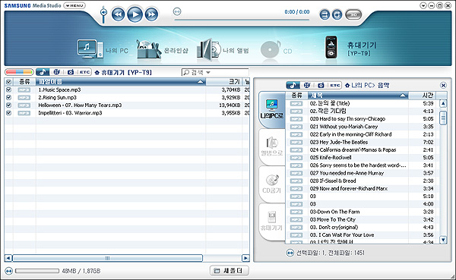
Task: Toggle shuffle playback mode icon
Action: (x=325, y=14)
